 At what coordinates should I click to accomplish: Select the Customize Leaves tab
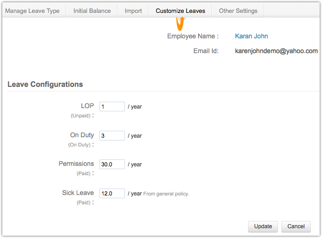click(x=180, y=11)
